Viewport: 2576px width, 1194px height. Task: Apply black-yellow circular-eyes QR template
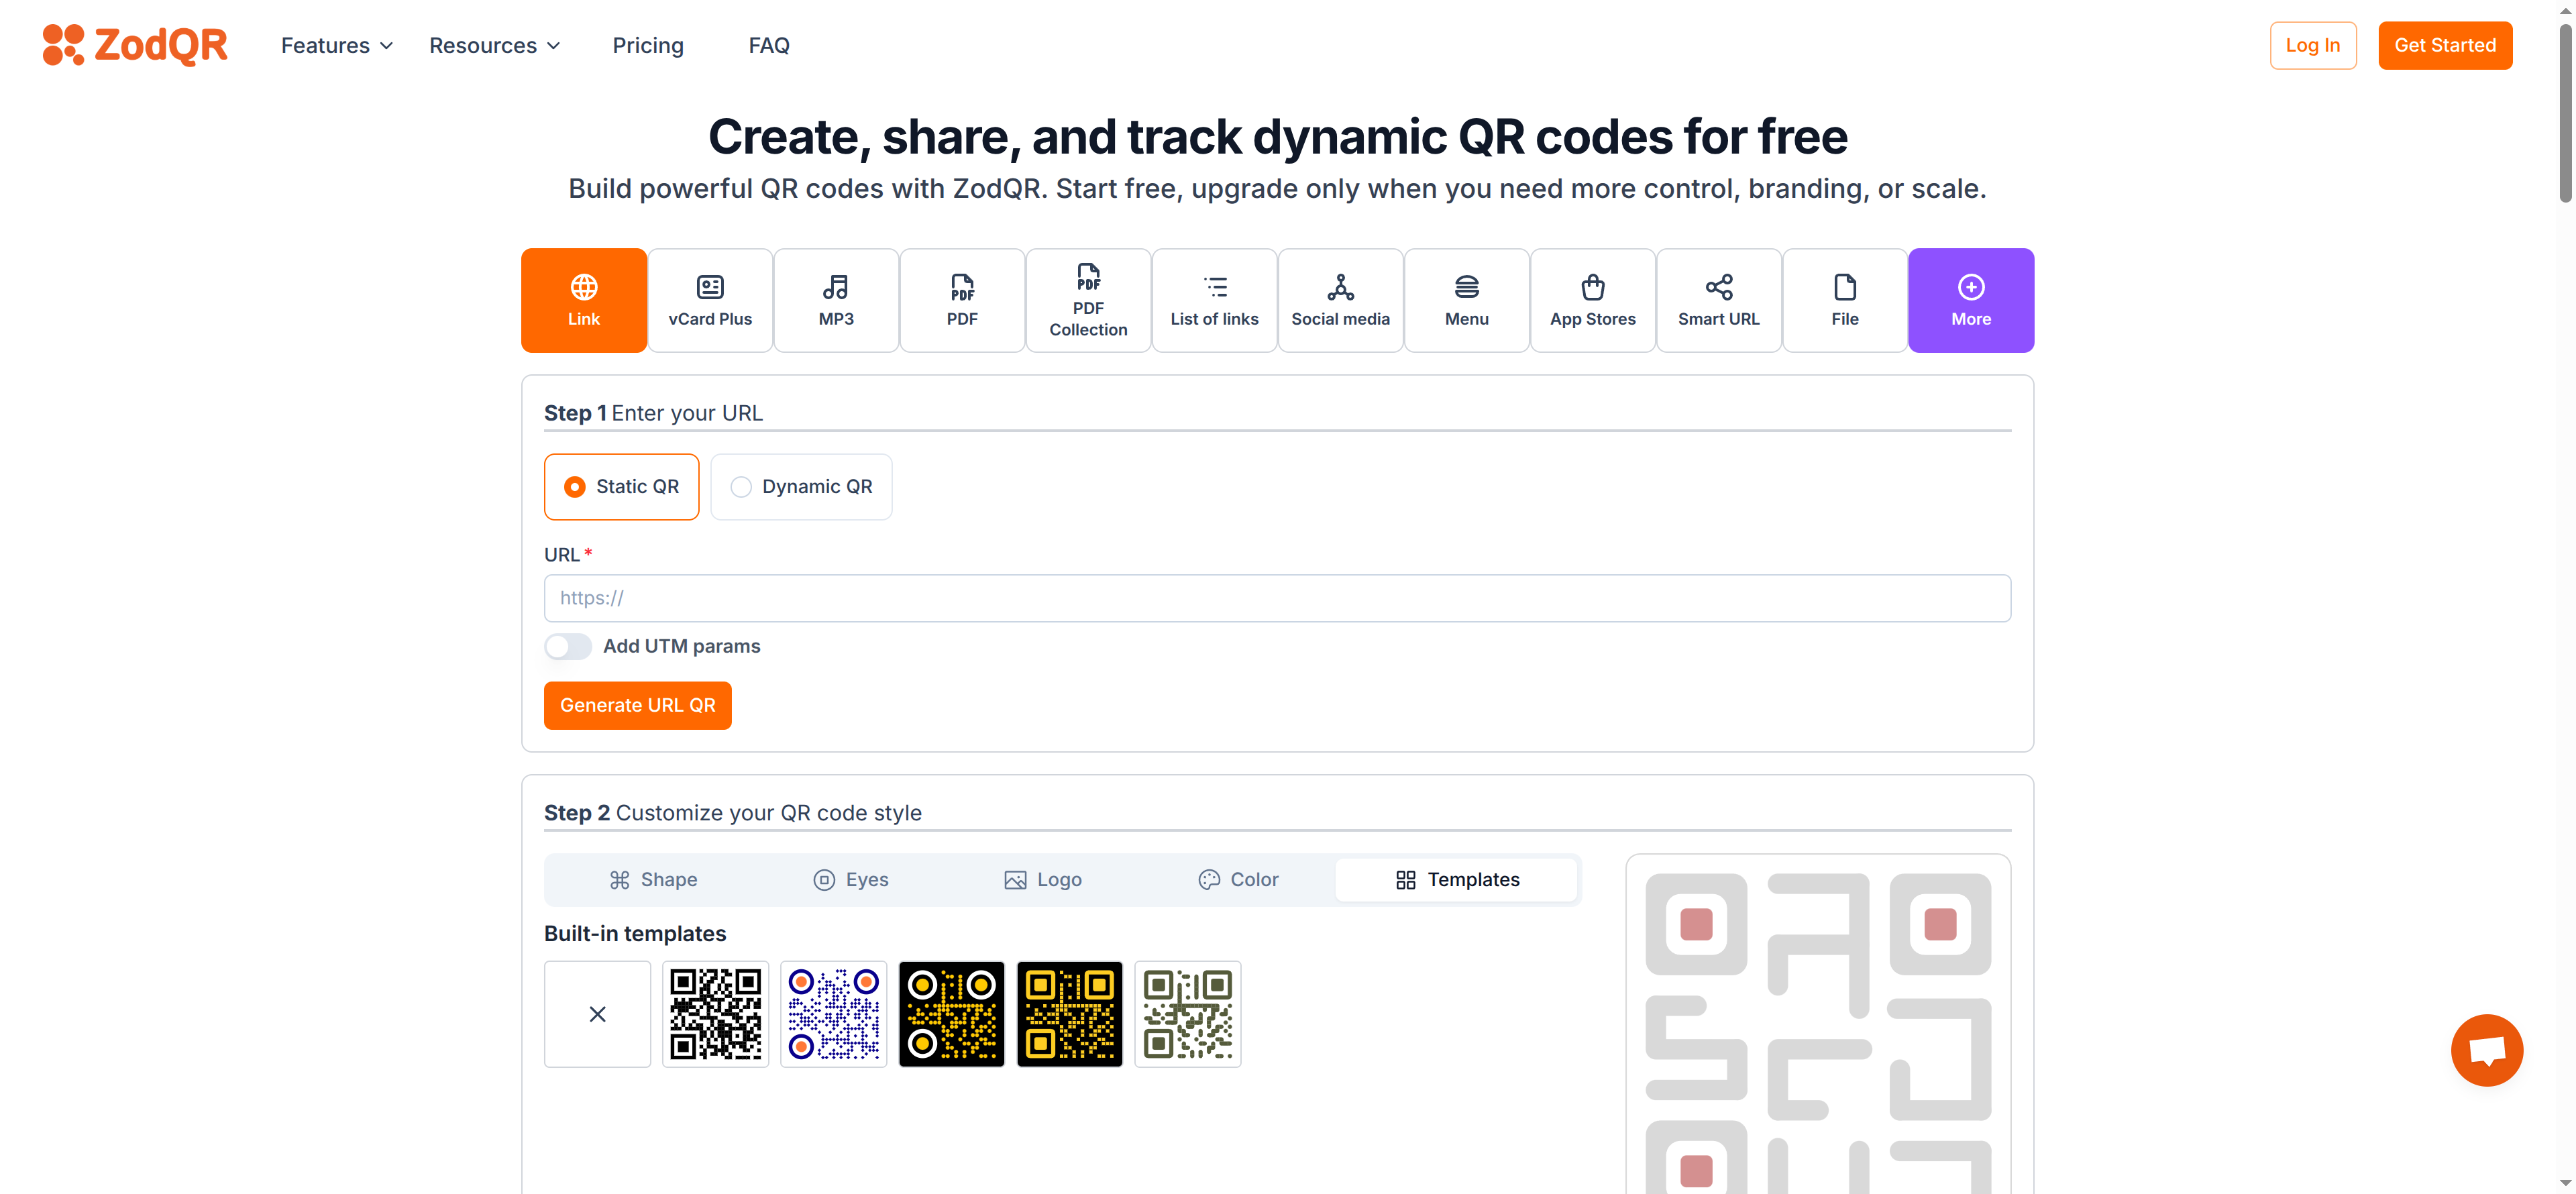tap(951, 1014)
